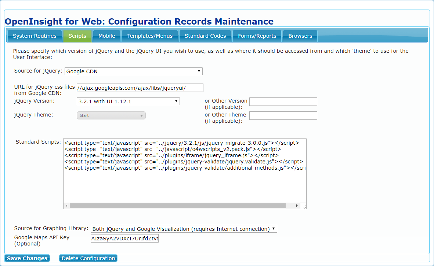The width and height of the screenshot is (434, 266).
Task: Open the Source for Graphing Library dropdown
Action: (184, 229)
